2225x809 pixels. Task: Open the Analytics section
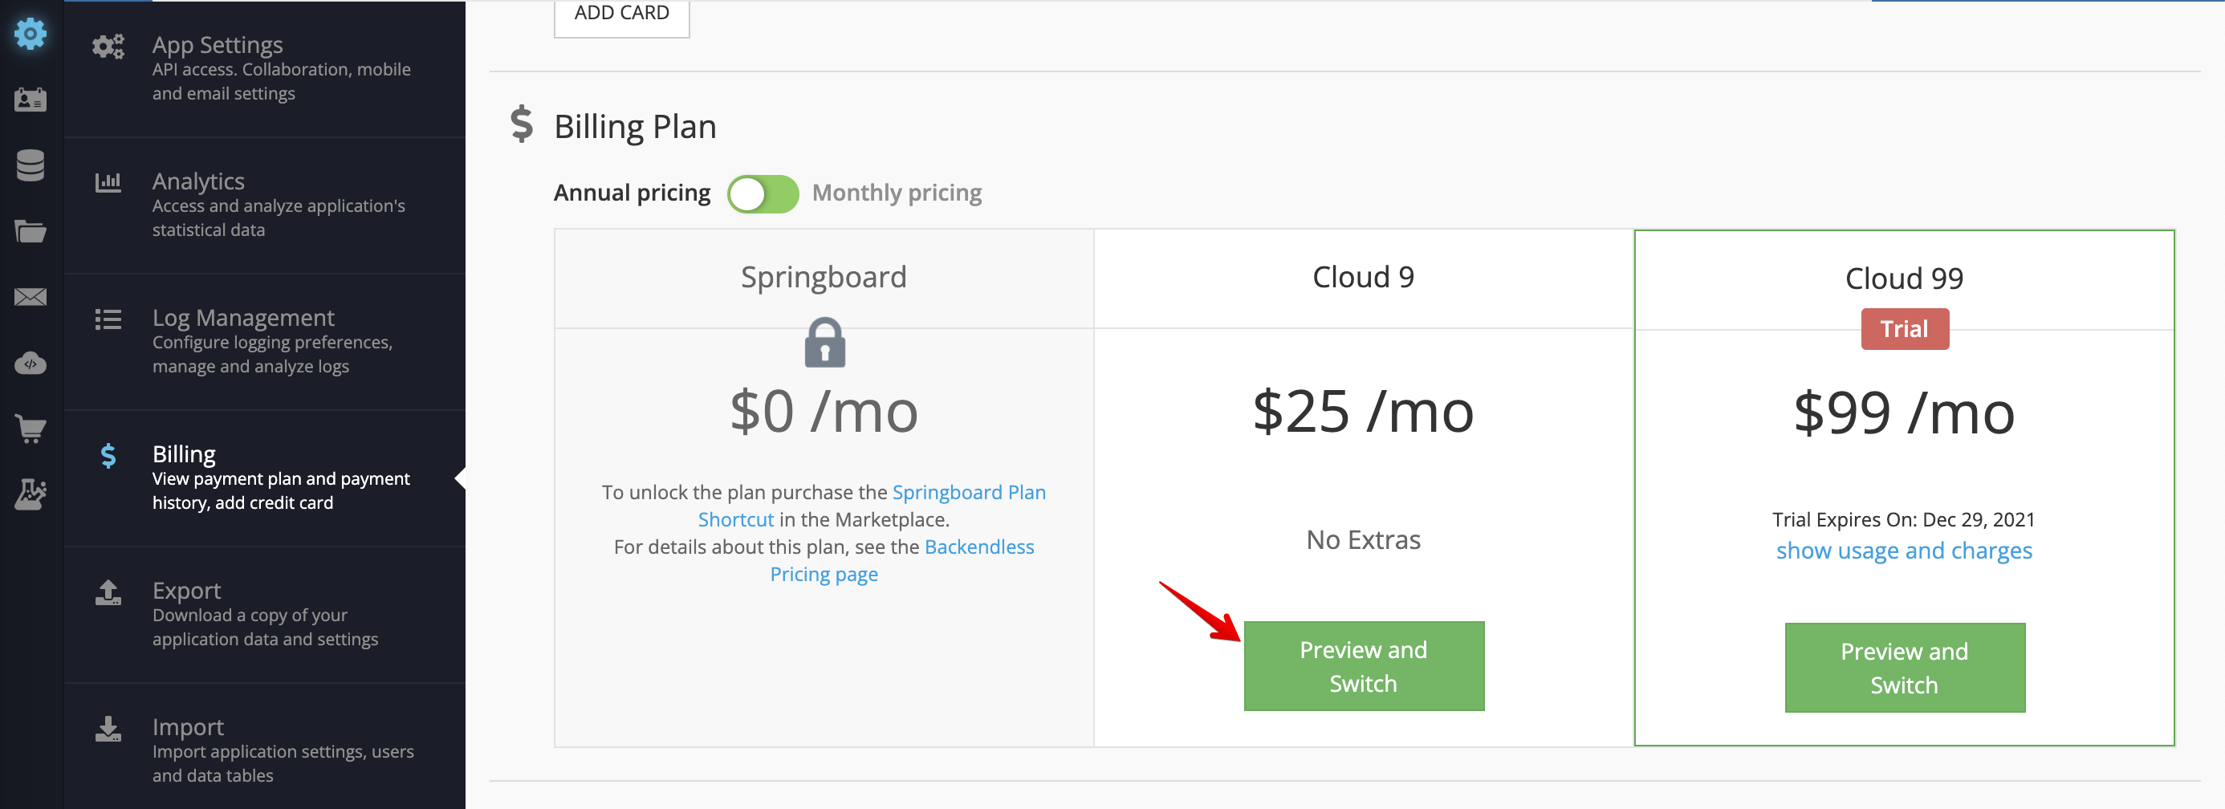pyautogui.click(x=265, y=205)
